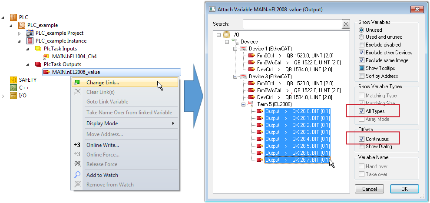Click the SAFETY node icon

[x=13, y=80]
